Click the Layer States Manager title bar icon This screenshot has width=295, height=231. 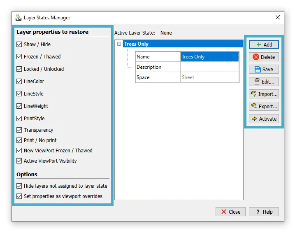click(18, 18)
